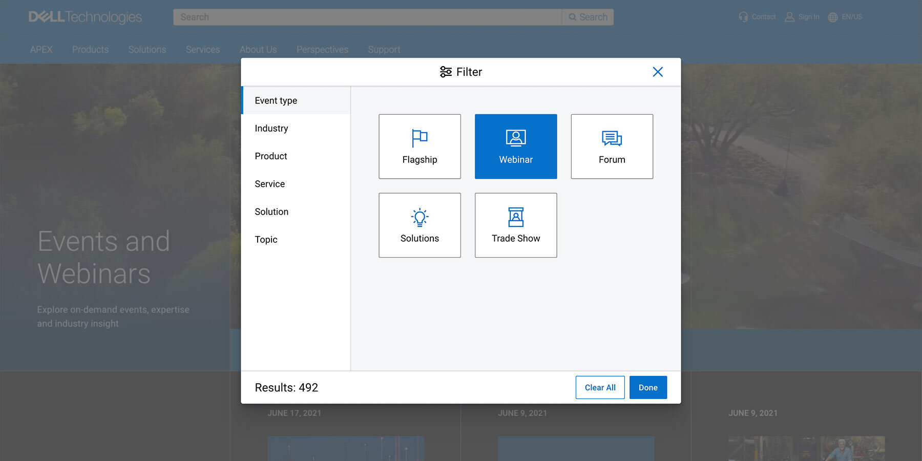Open the Sign In link

pos(802,17)
